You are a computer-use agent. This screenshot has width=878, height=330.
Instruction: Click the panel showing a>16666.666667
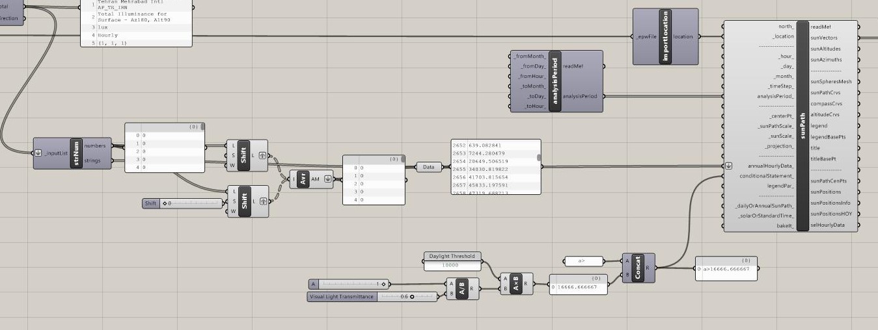tap(726, 268)
